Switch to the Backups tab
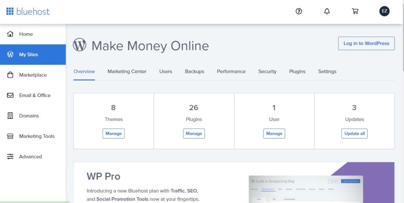The image size is (404, 203). [x=194, y=71]
